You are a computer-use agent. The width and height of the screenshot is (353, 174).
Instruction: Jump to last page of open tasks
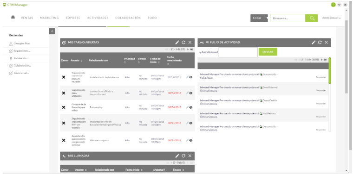coord(191,50)
